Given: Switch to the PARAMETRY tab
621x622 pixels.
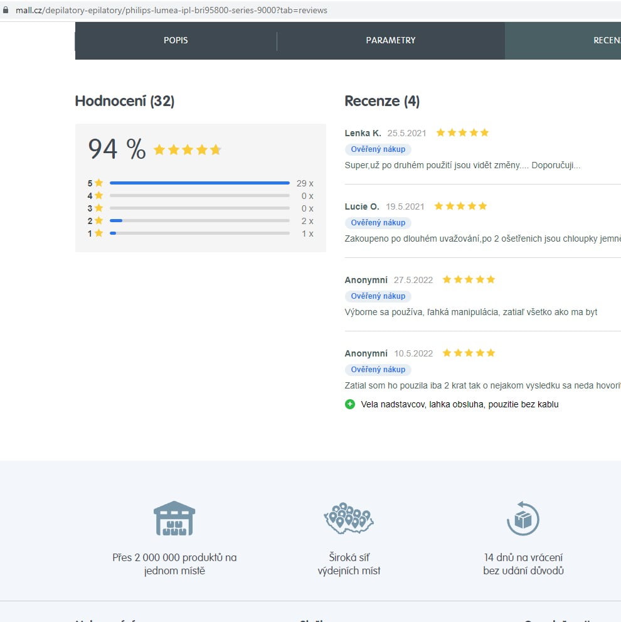Looking at the screenshot, I should click(390, 40).
